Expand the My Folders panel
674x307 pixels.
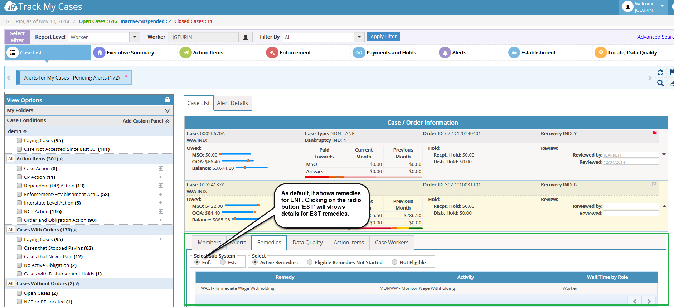point(167,111)
